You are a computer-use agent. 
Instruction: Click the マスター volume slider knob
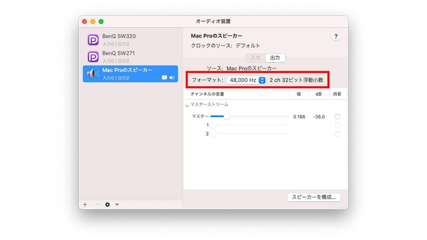(x=226, y=117)
